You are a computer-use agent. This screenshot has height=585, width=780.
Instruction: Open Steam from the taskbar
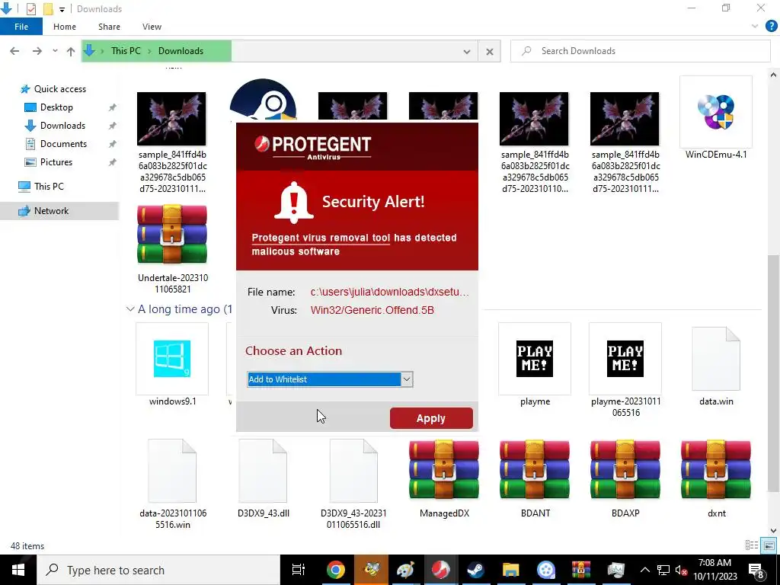[x=475, y=570]
